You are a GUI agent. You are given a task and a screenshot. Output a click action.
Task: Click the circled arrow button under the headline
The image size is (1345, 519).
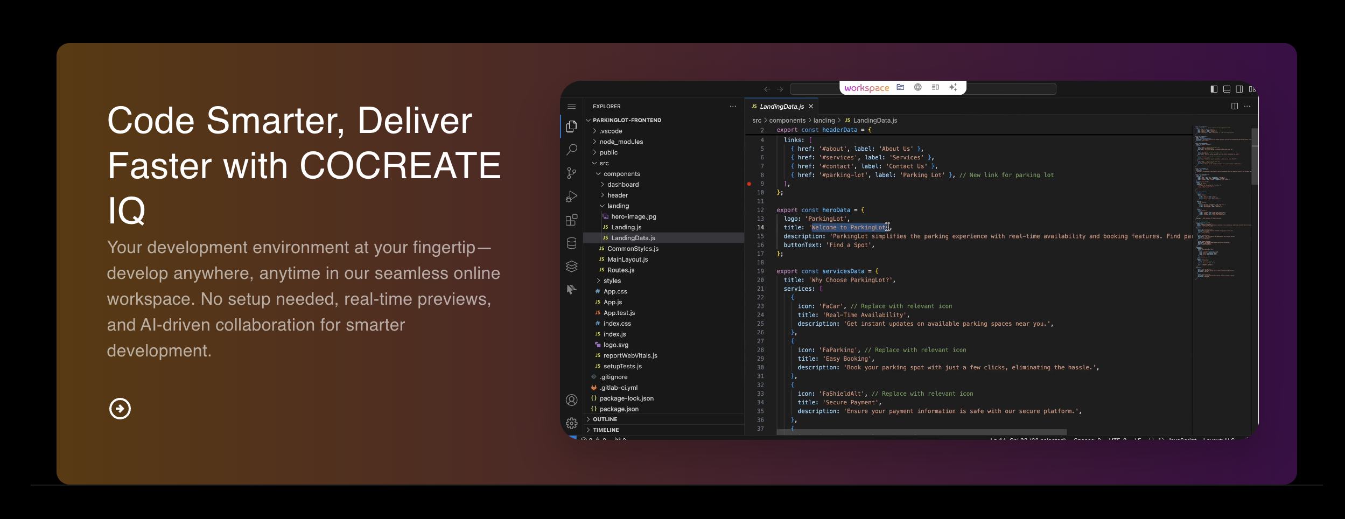(x=120, y=409)
